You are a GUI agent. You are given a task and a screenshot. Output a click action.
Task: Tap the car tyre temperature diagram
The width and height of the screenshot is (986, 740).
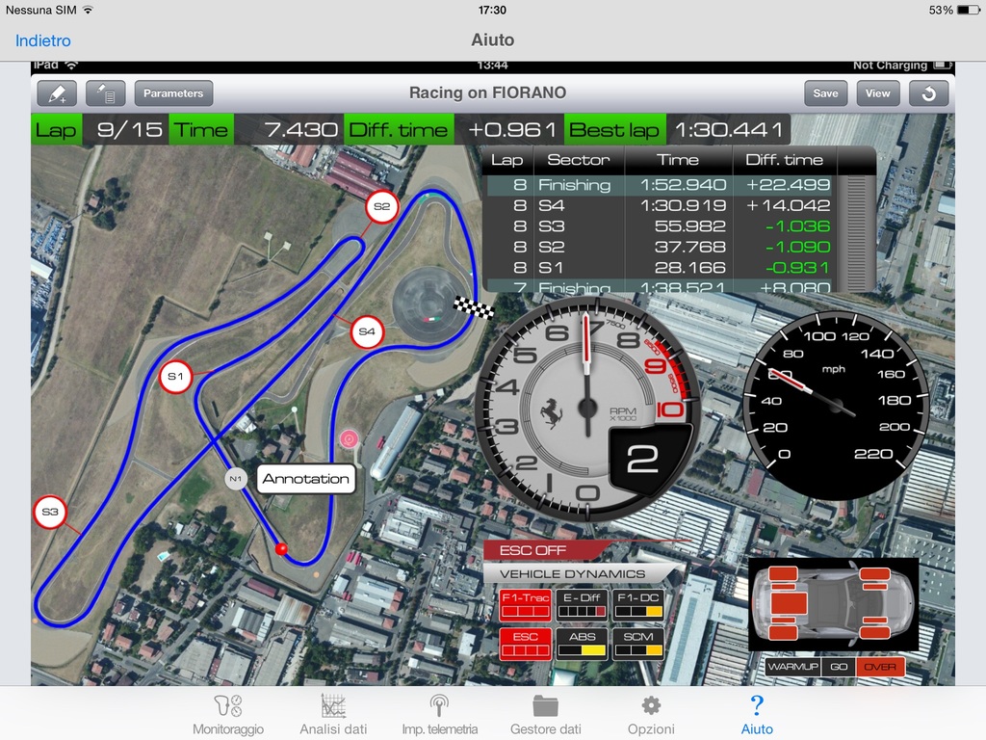[x=834, y=604]
